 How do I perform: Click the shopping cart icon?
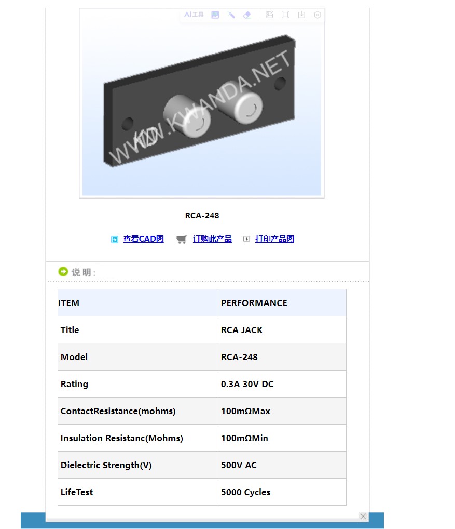181,239
